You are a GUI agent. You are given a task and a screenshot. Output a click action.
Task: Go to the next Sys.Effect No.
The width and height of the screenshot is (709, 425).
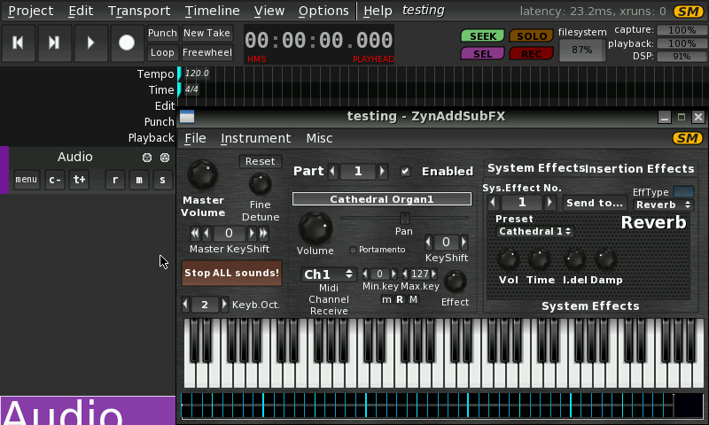tap(549, 203)
